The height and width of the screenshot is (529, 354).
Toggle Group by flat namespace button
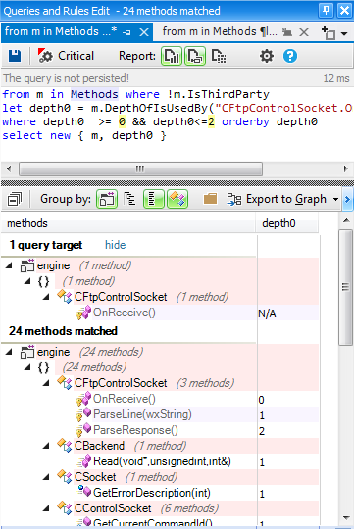click(153, 199)
